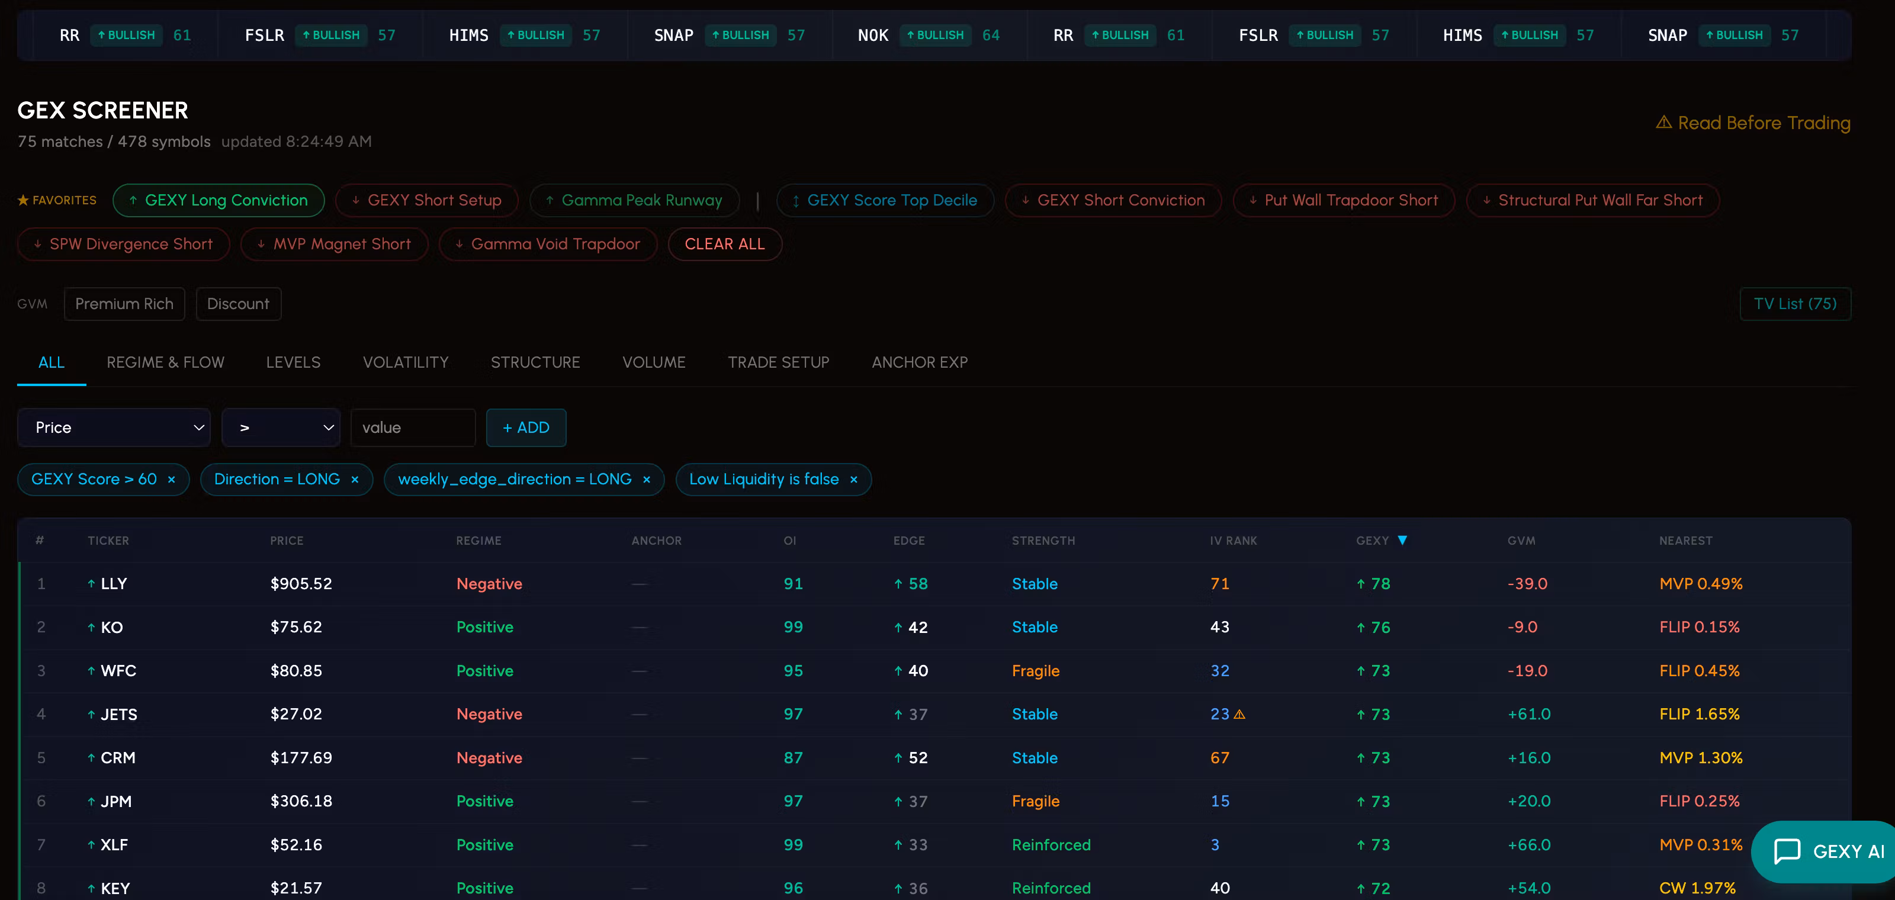Click the Favorites star icon
Image resolution: width=1895 pixels, height=900 pixels.
(23, 200)
